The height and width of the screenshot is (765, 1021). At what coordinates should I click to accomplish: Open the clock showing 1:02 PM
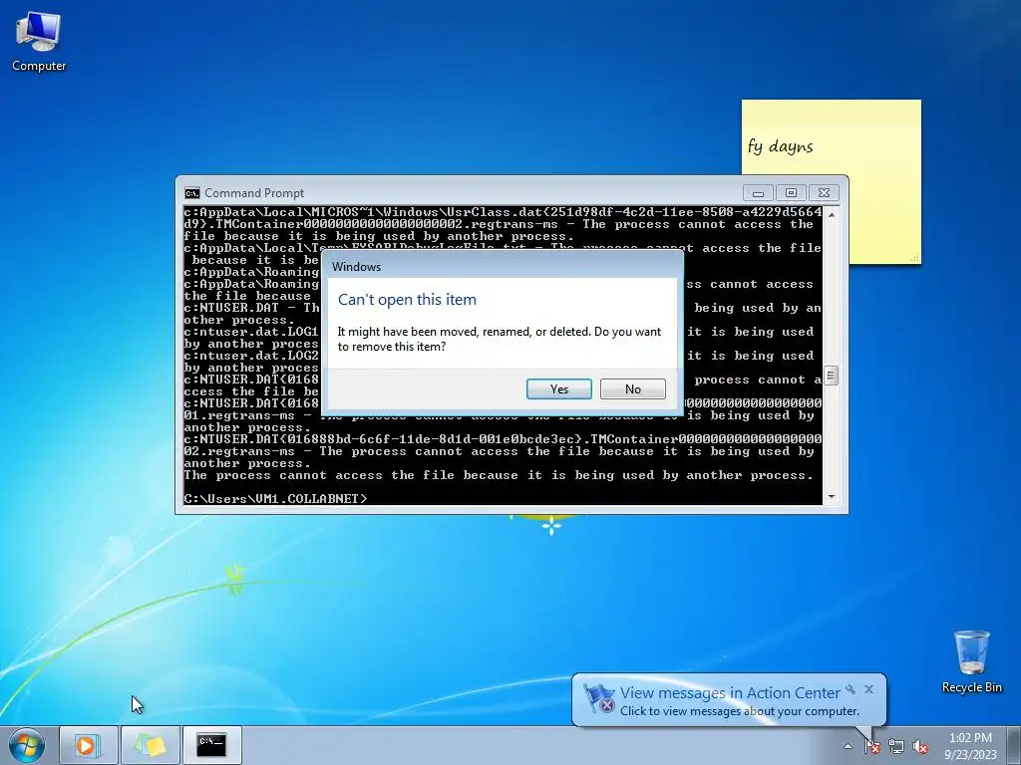[x=970, y=746]
